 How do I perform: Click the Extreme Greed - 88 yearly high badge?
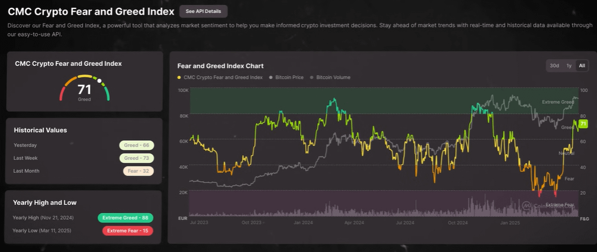click(x=125, y=218)
